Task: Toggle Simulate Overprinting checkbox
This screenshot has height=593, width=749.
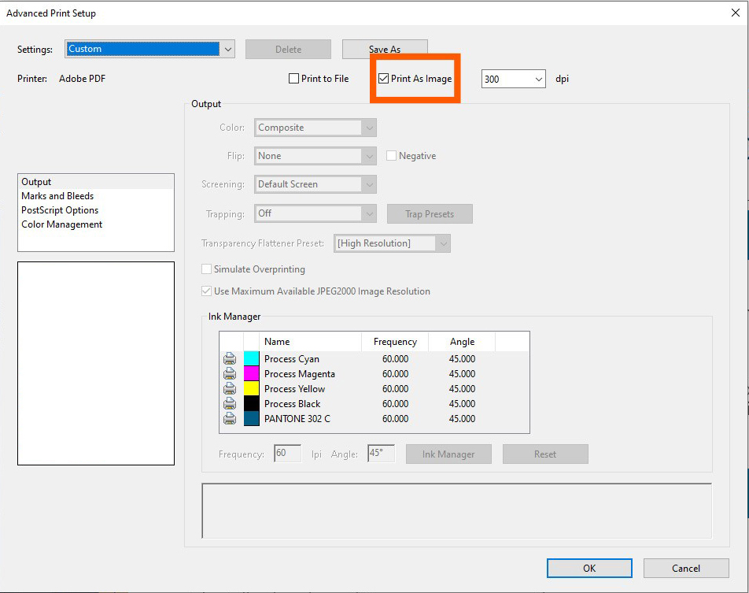Action: [206, 269]
